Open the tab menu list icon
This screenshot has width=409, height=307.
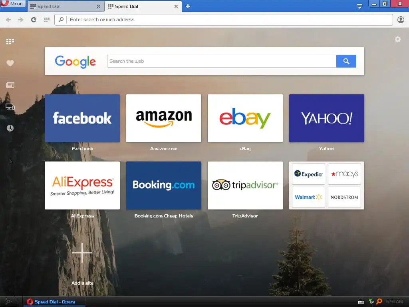pyautogui.click(x=360, y=6)
